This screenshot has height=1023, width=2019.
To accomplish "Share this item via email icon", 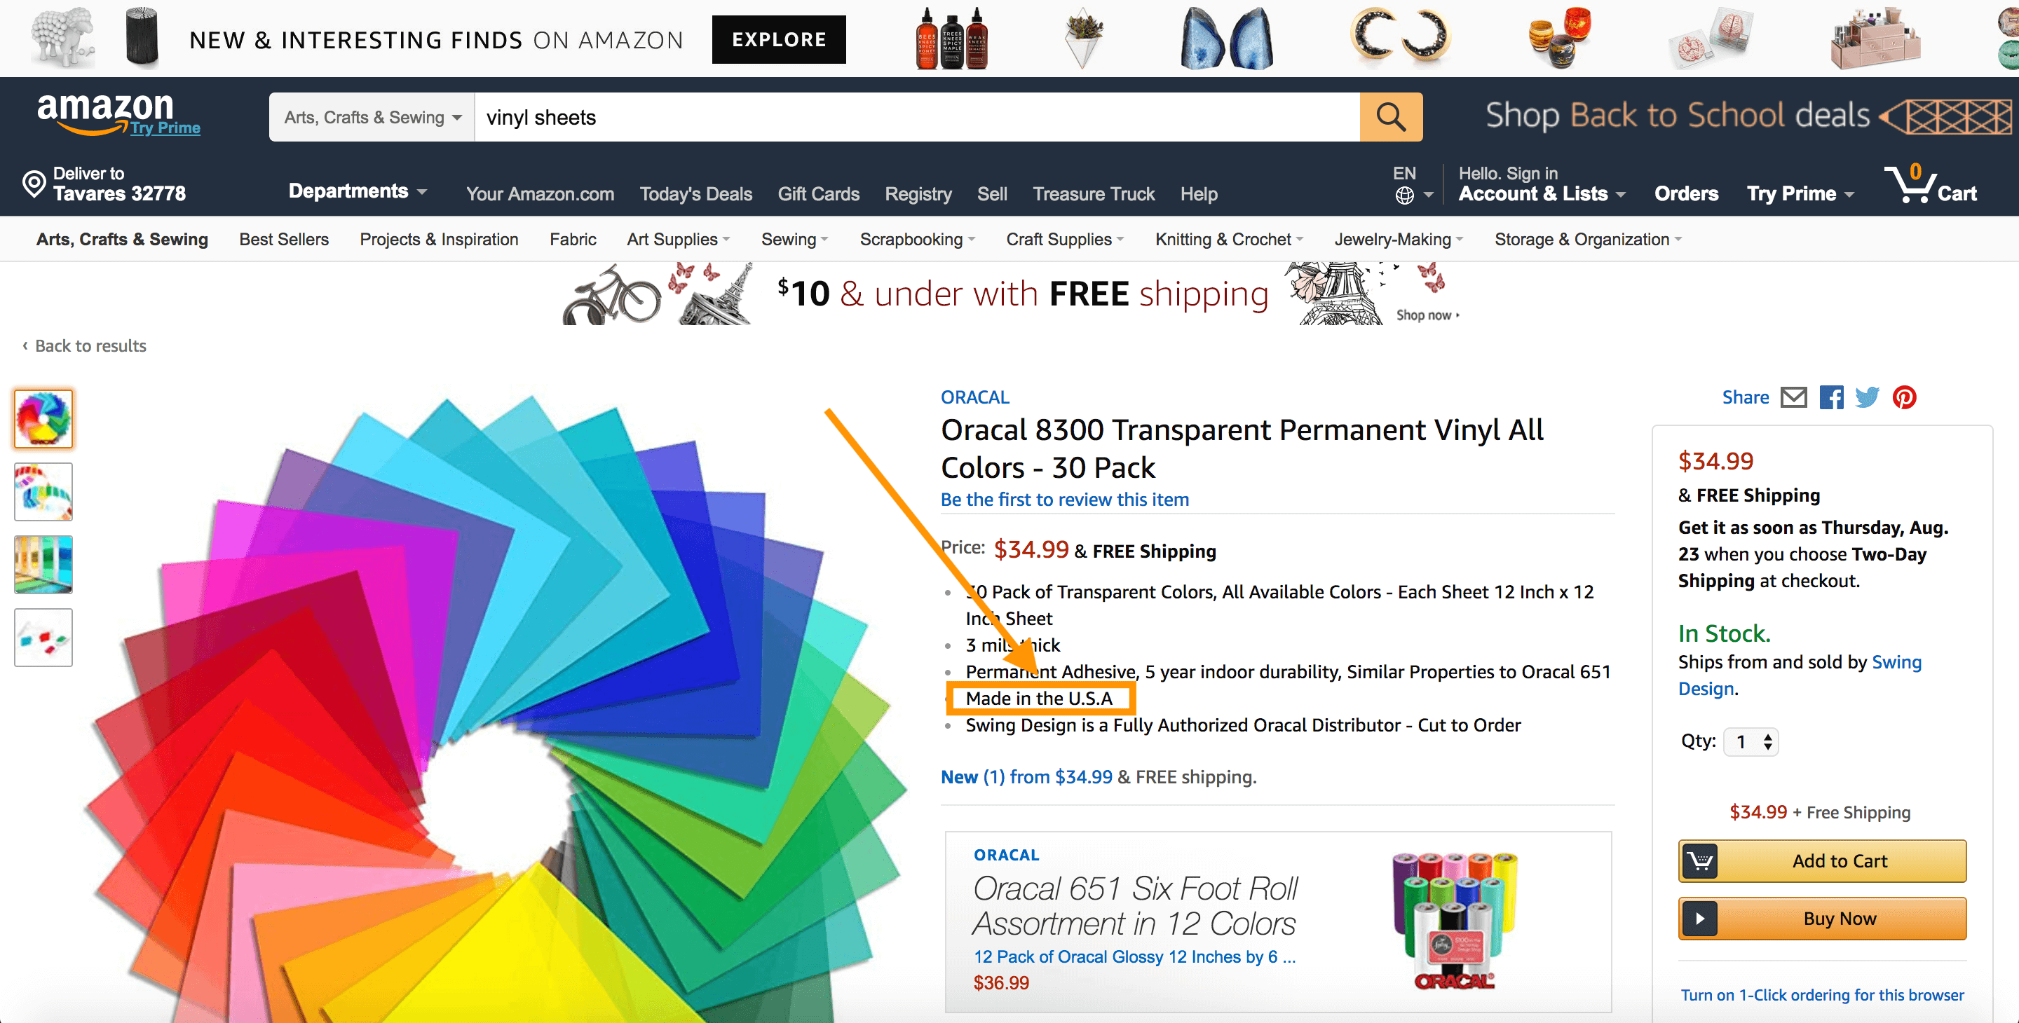I will (1793, 398).
